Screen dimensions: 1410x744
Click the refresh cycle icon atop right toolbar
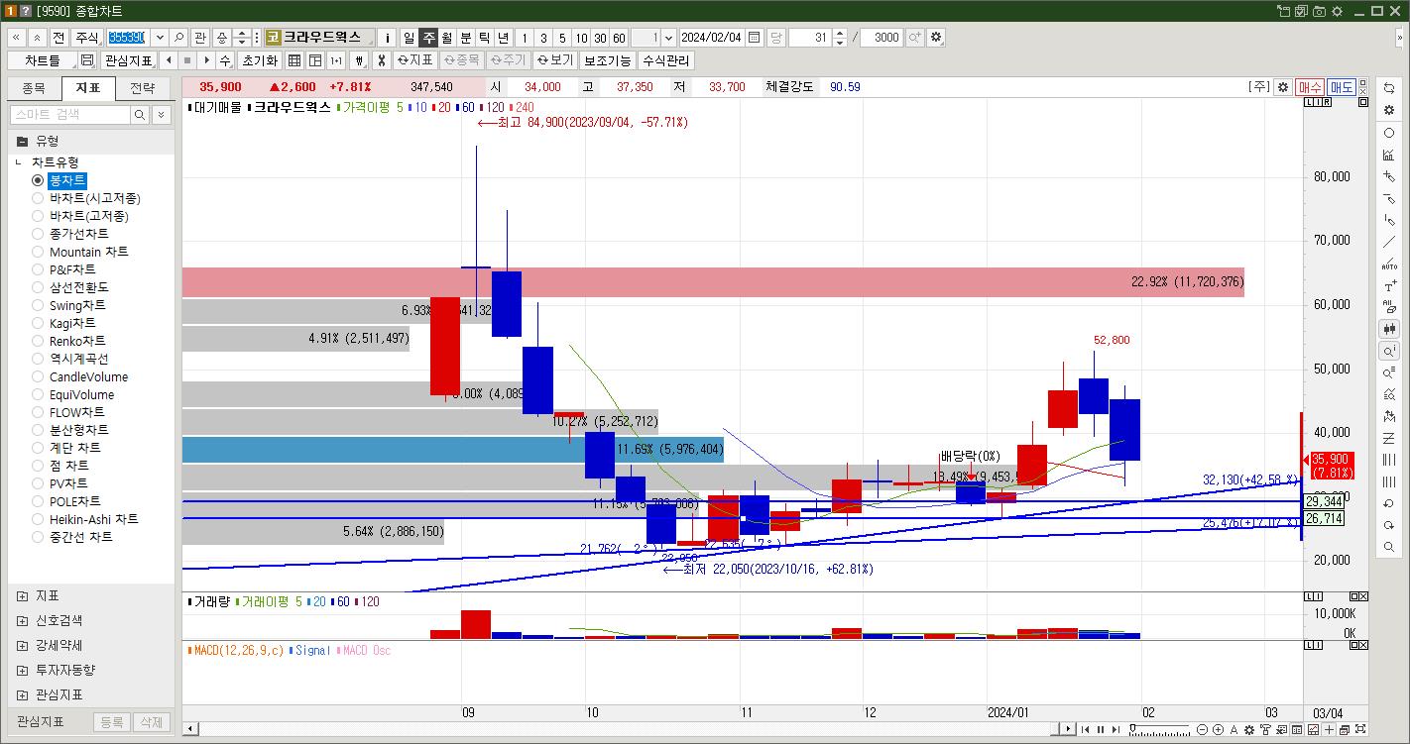[x=1389, y=89]
